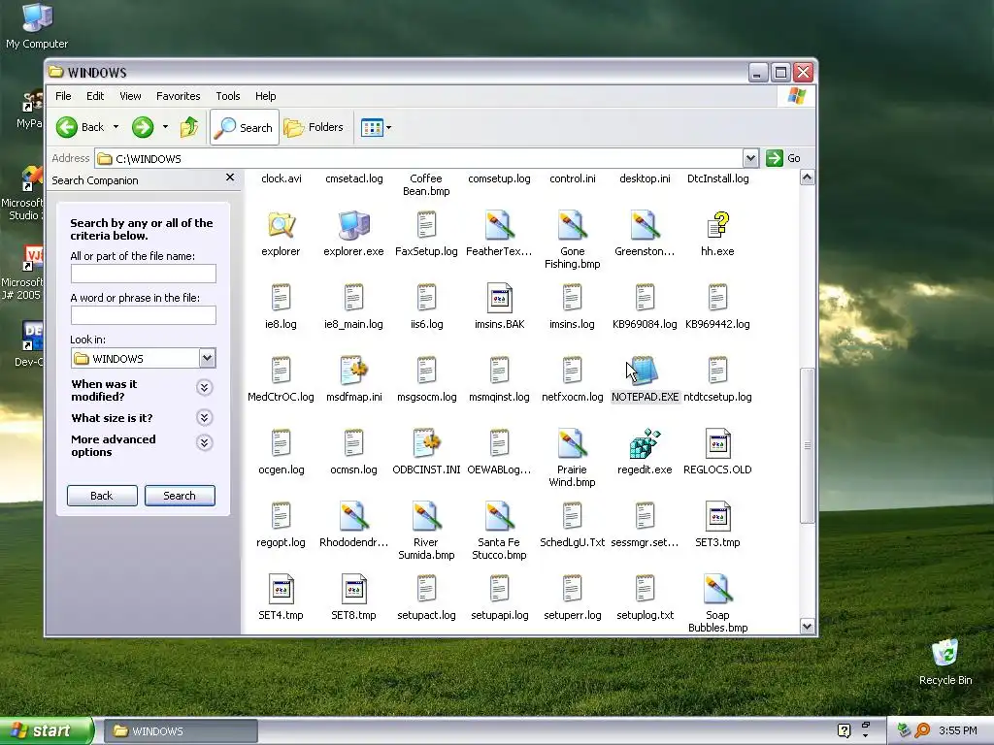994x745 pixels.
Task: Open the NOTEPAD.EXE file icon
Action: [645, 372]
